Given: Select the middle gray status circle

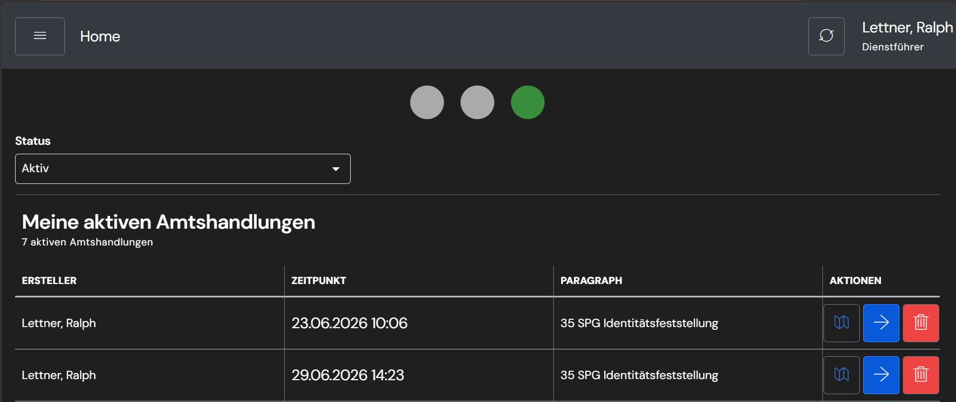Looking at the screenshot, I should click(x=477, y=102).
